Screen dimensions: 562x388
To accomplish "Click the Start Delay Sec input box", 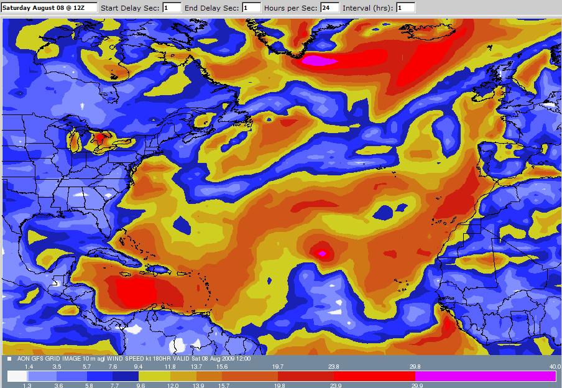I will coord(172,7).
